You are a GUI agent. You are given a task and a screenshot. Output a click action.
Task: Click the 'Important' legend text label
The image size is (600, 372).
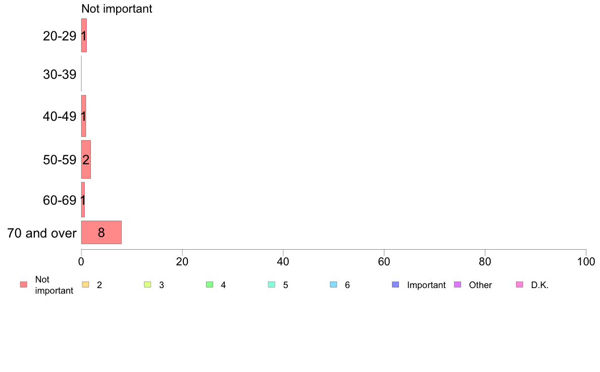(426, 285)
